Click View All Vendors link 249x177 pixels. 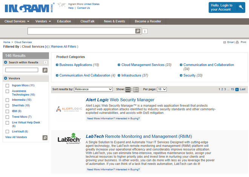click(x=16, y=137)
